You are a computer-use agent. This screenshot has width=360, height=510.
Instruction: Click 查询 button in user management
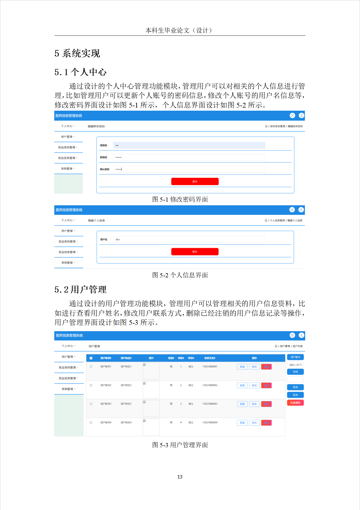pyautogui.click(x=295, y=387)
